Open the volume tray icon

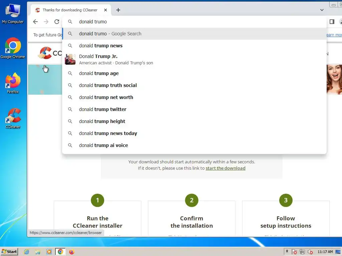[x=310, y=252]
